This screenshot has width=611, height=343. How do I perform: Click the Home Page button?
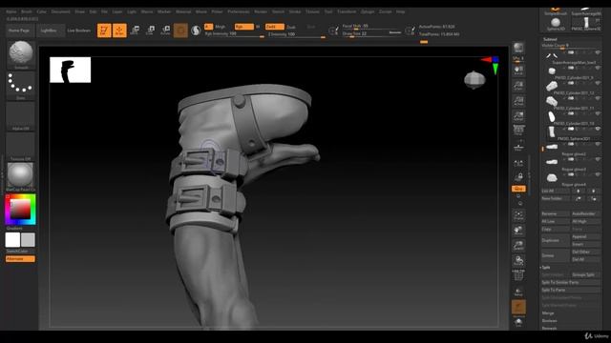pyautogui.click(x=19, y=30)
